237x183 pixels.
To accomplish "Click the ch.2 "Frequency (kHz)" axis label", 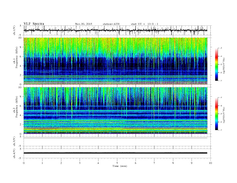I will point(17,107).
